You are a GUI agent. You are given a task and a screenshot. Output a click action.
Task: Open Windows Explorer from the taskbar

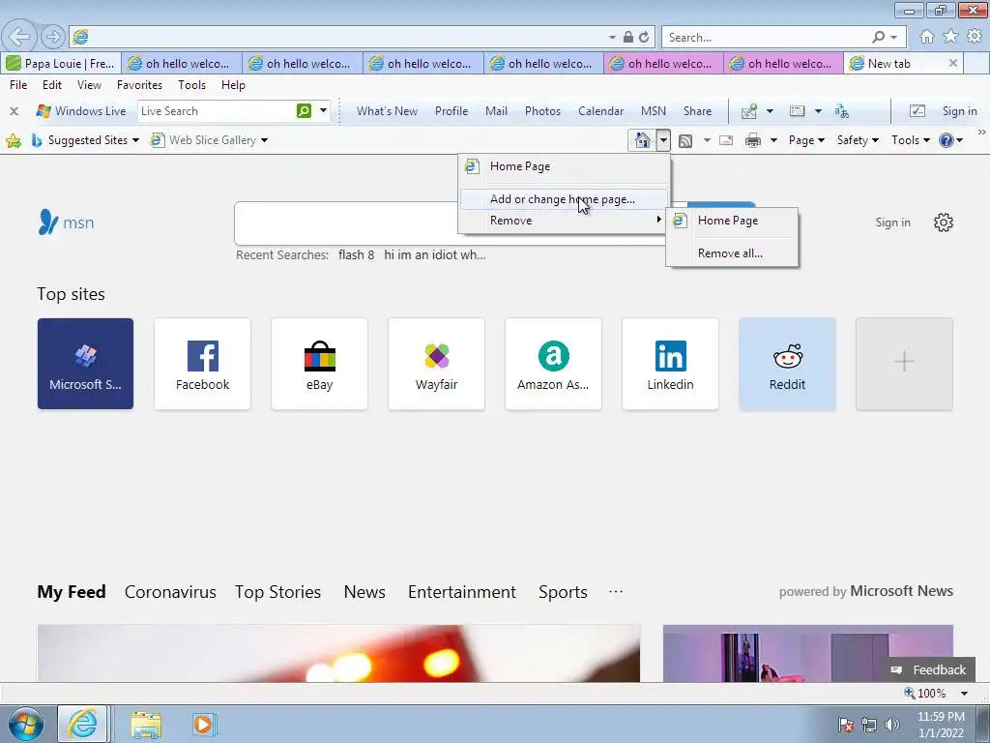(x=146, y=724)
